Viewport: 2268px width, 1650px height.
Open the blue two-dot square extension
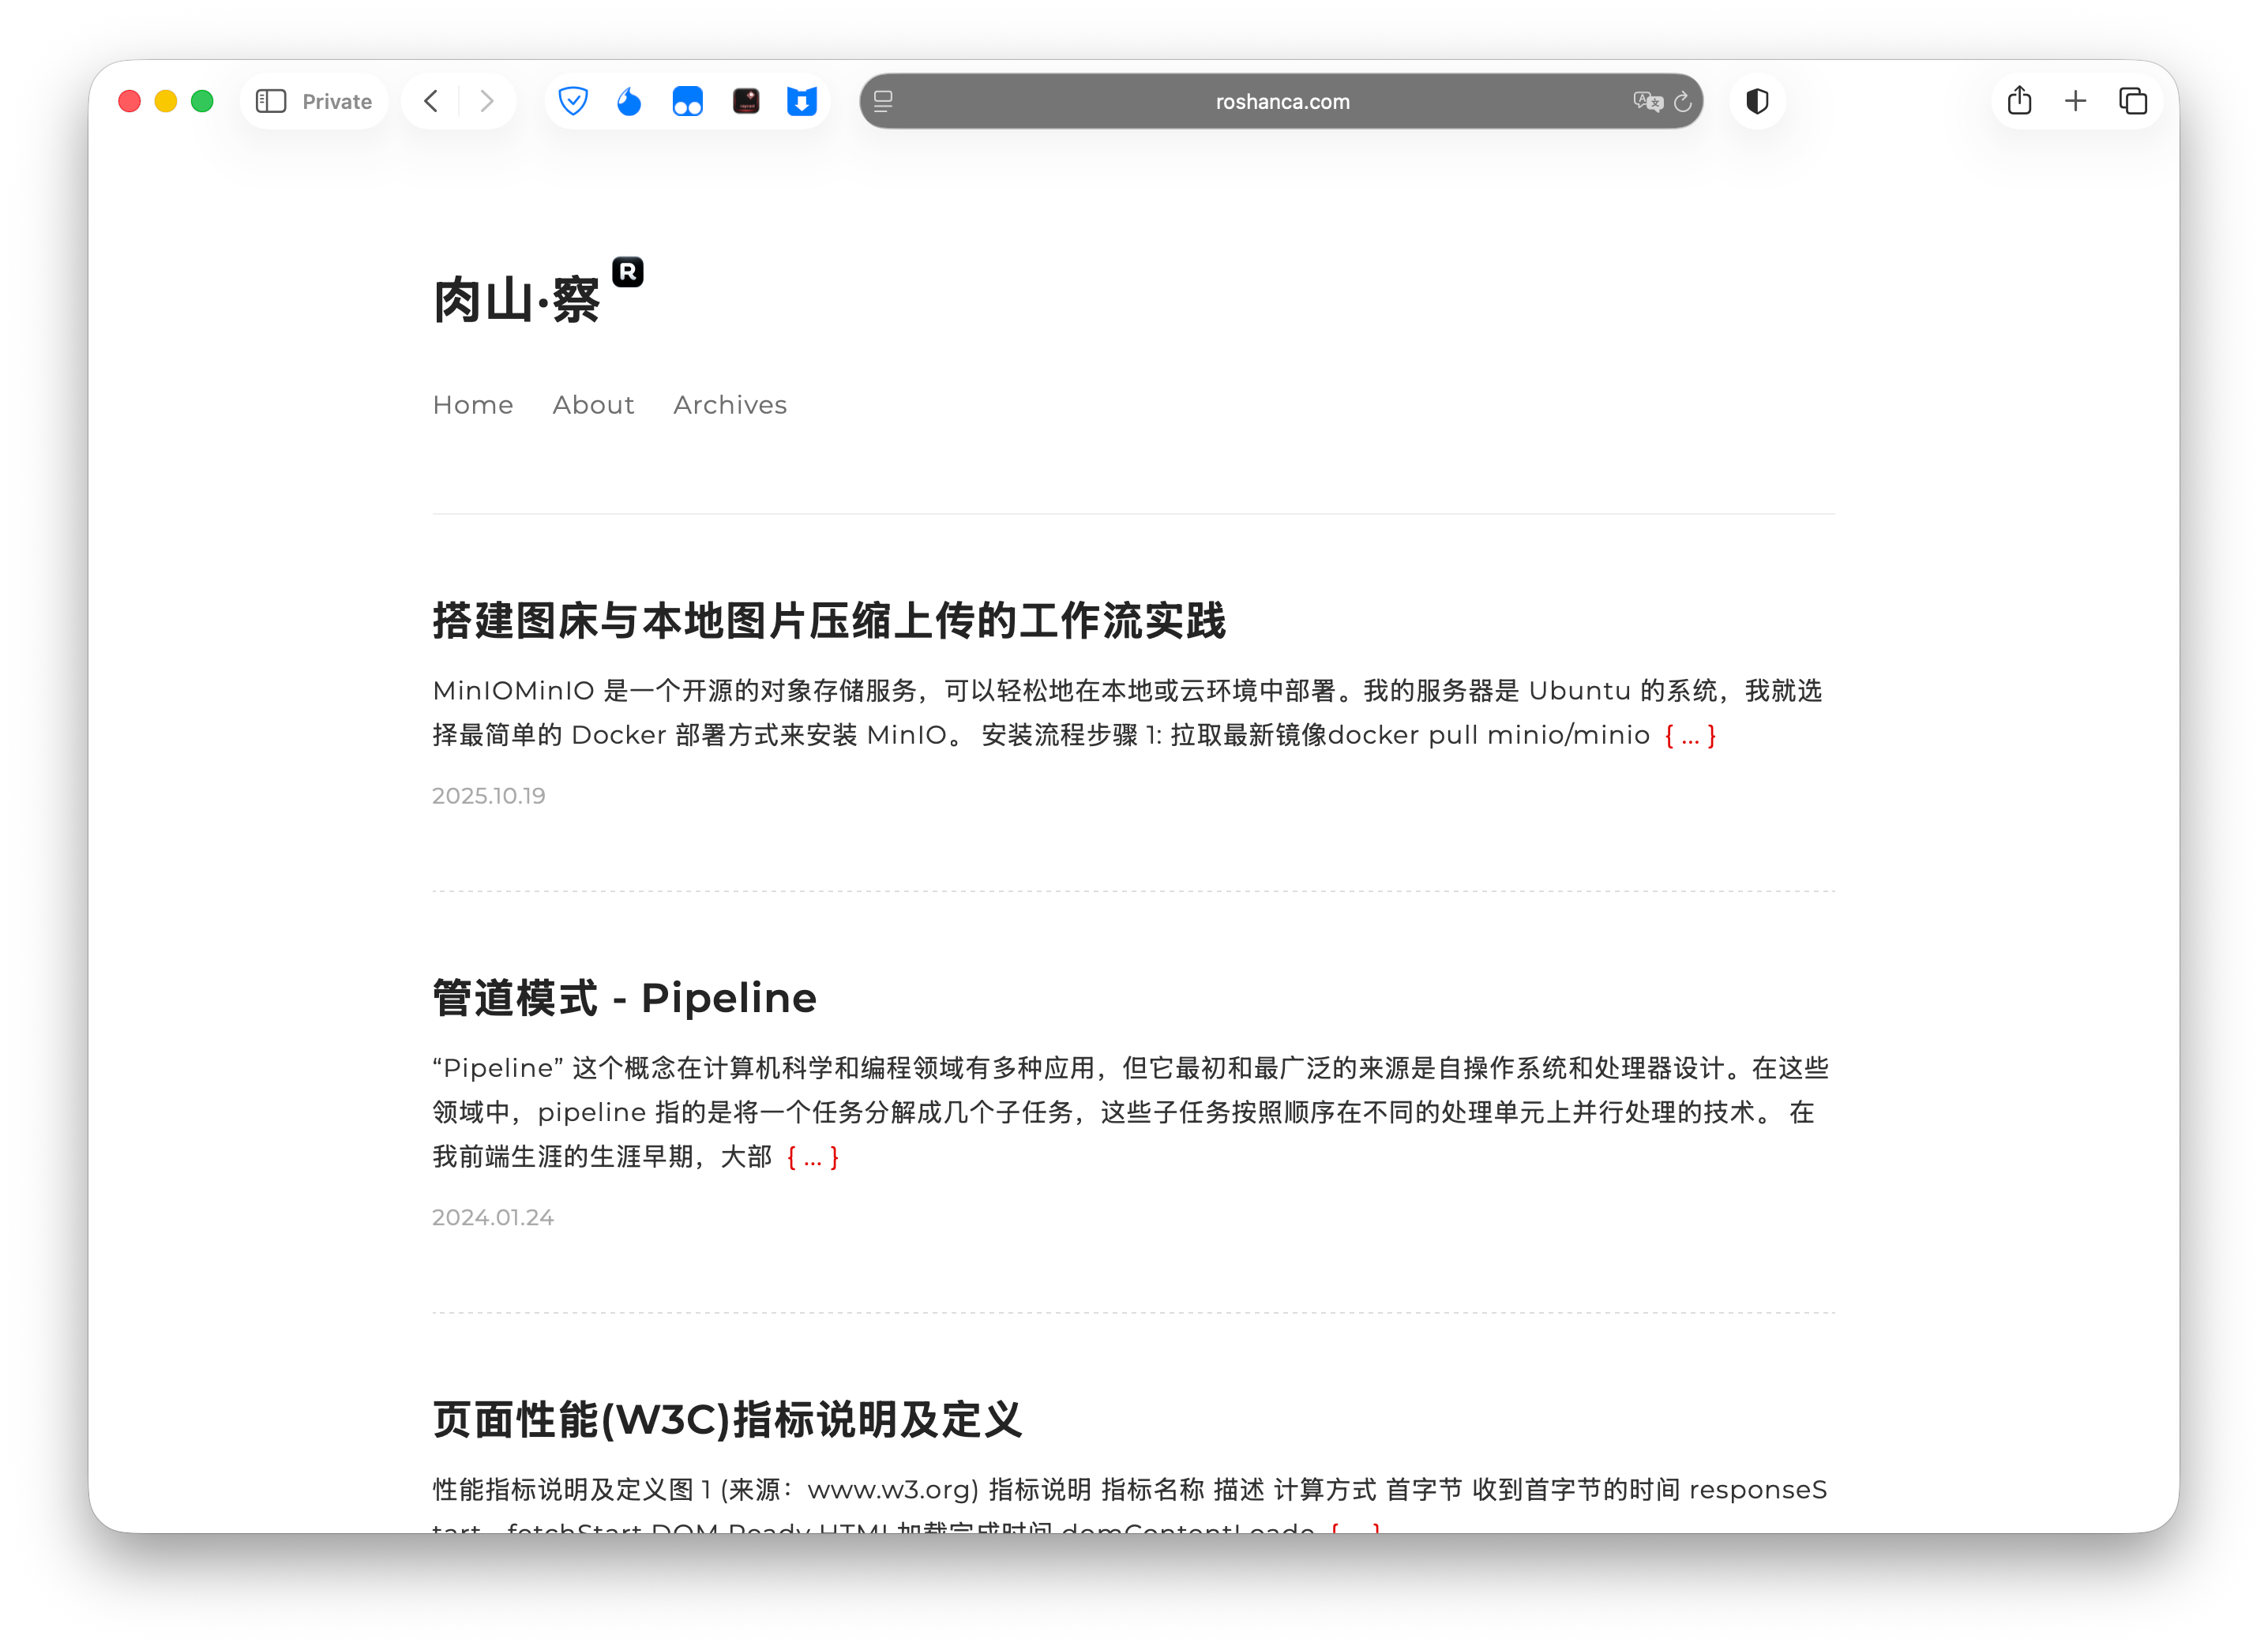coord(687,101)
